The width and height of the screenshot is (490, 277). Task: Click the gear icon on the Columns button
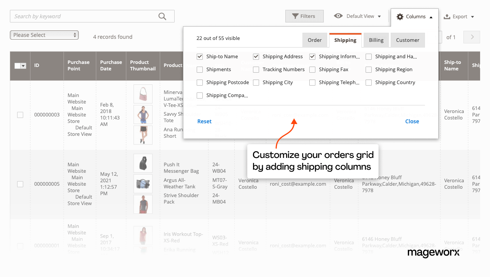click(400, 16)
